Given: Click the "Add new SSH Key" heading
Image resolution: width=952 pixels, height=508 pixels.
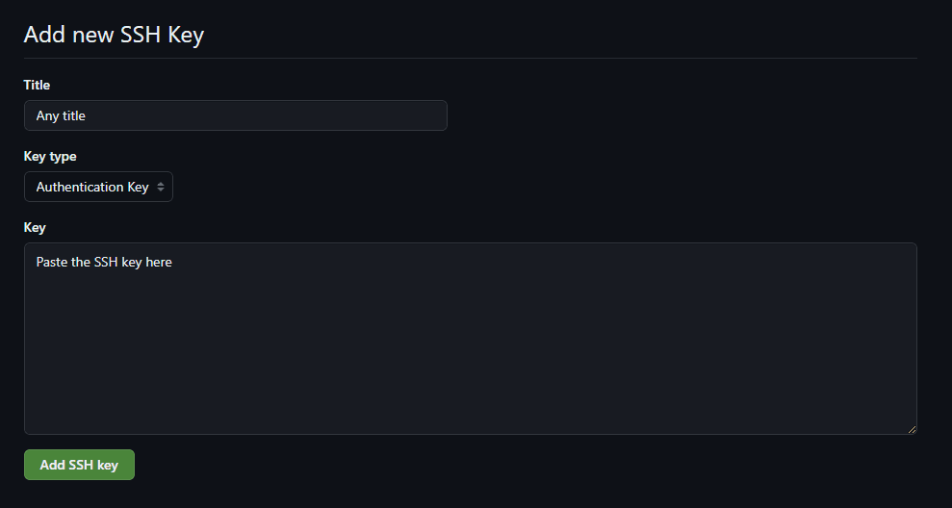Looking at the screenshot, I should pyautogui.click(x=114, y=35).
